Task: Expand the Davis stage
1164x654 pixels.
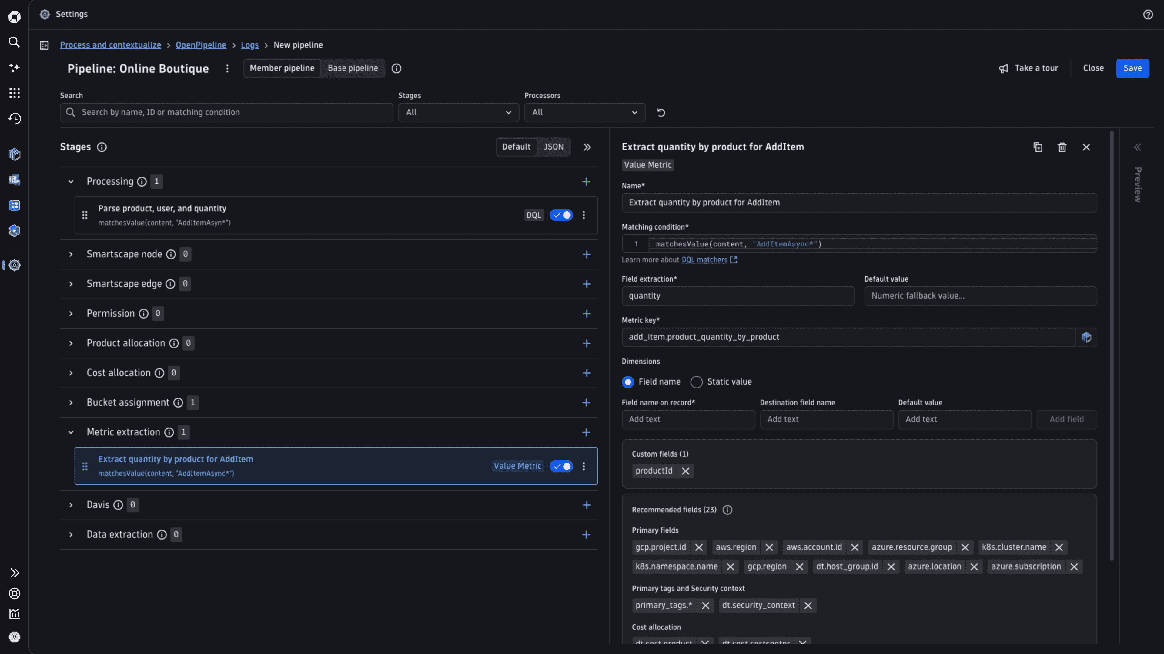Action: coord(71,505)
